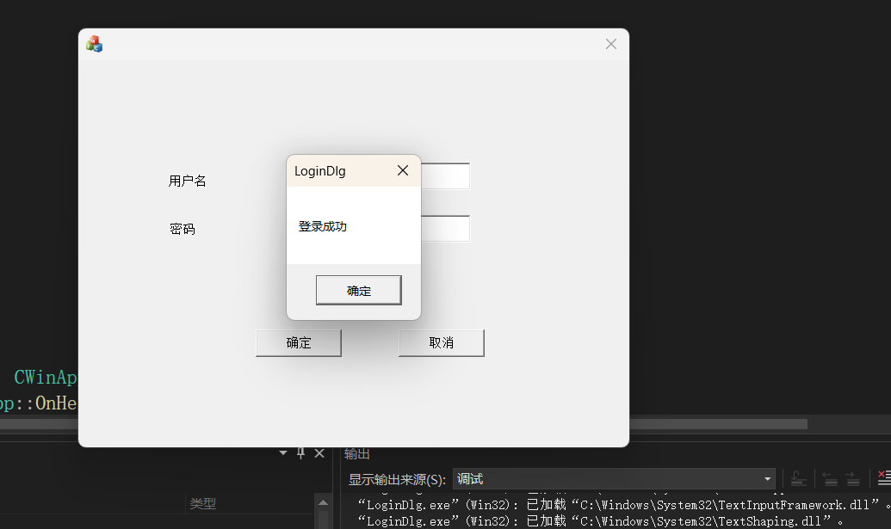Image resolution: width=891 pixels, height=529 pixels.
Task: Click the MFC app icon in the title bar
Action: click(95, 44)
